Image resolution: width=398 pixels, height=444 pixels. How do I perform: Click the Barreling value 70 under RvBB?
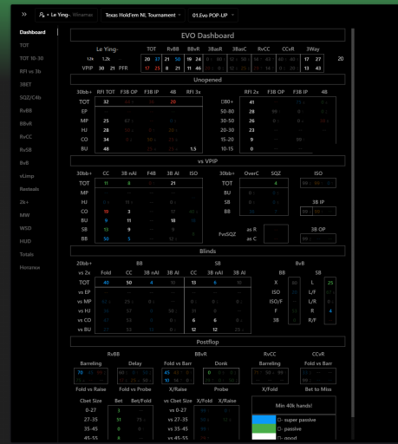(80, 373)
